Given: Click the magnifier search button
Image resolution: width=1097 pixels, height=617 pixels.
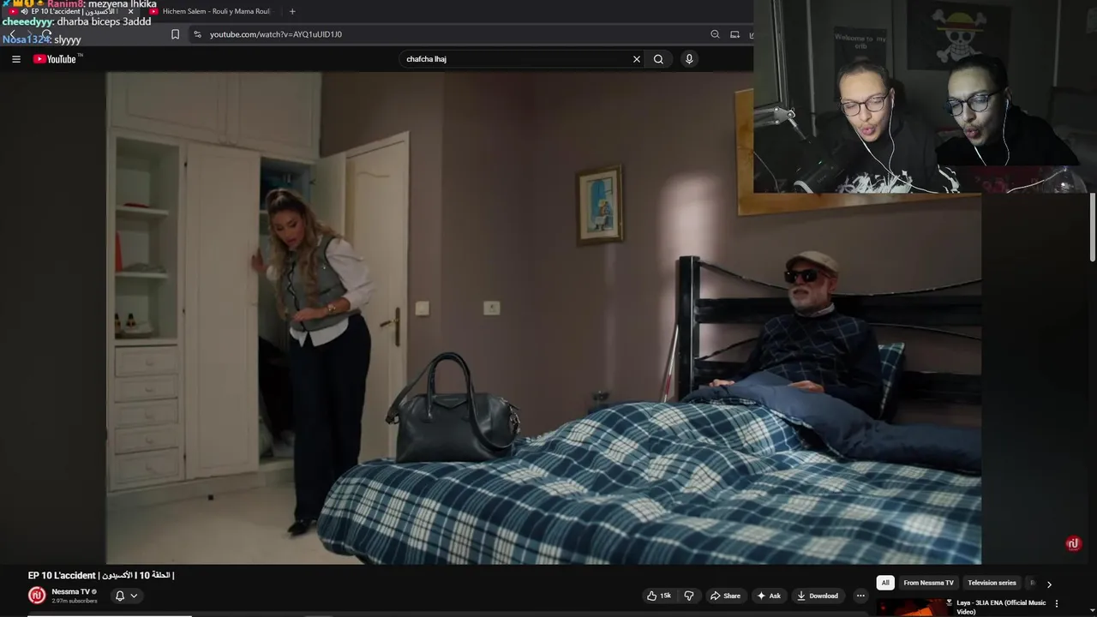Looking at the screenshot, I should [x=658, y=59].
